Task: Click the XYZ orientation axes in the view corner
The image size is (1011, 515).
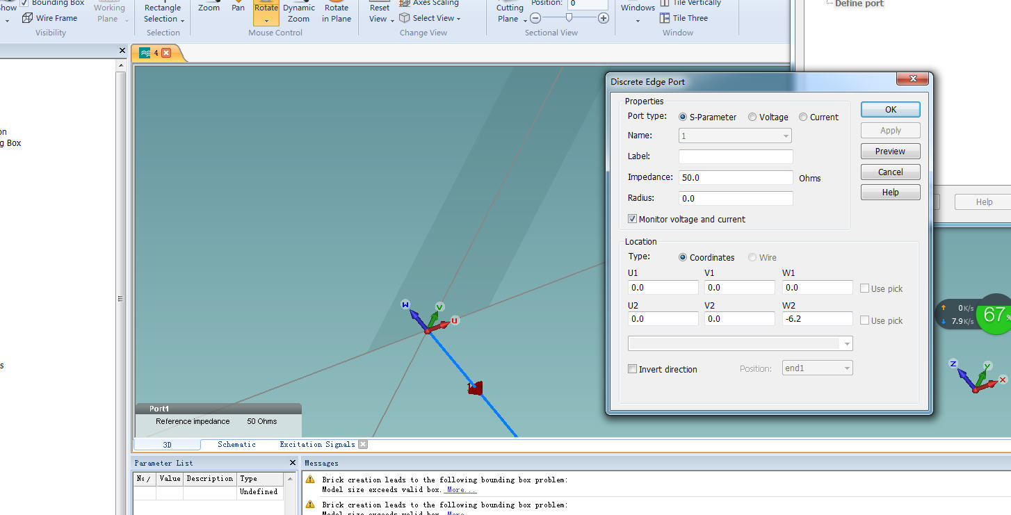Action: point(978,377)
